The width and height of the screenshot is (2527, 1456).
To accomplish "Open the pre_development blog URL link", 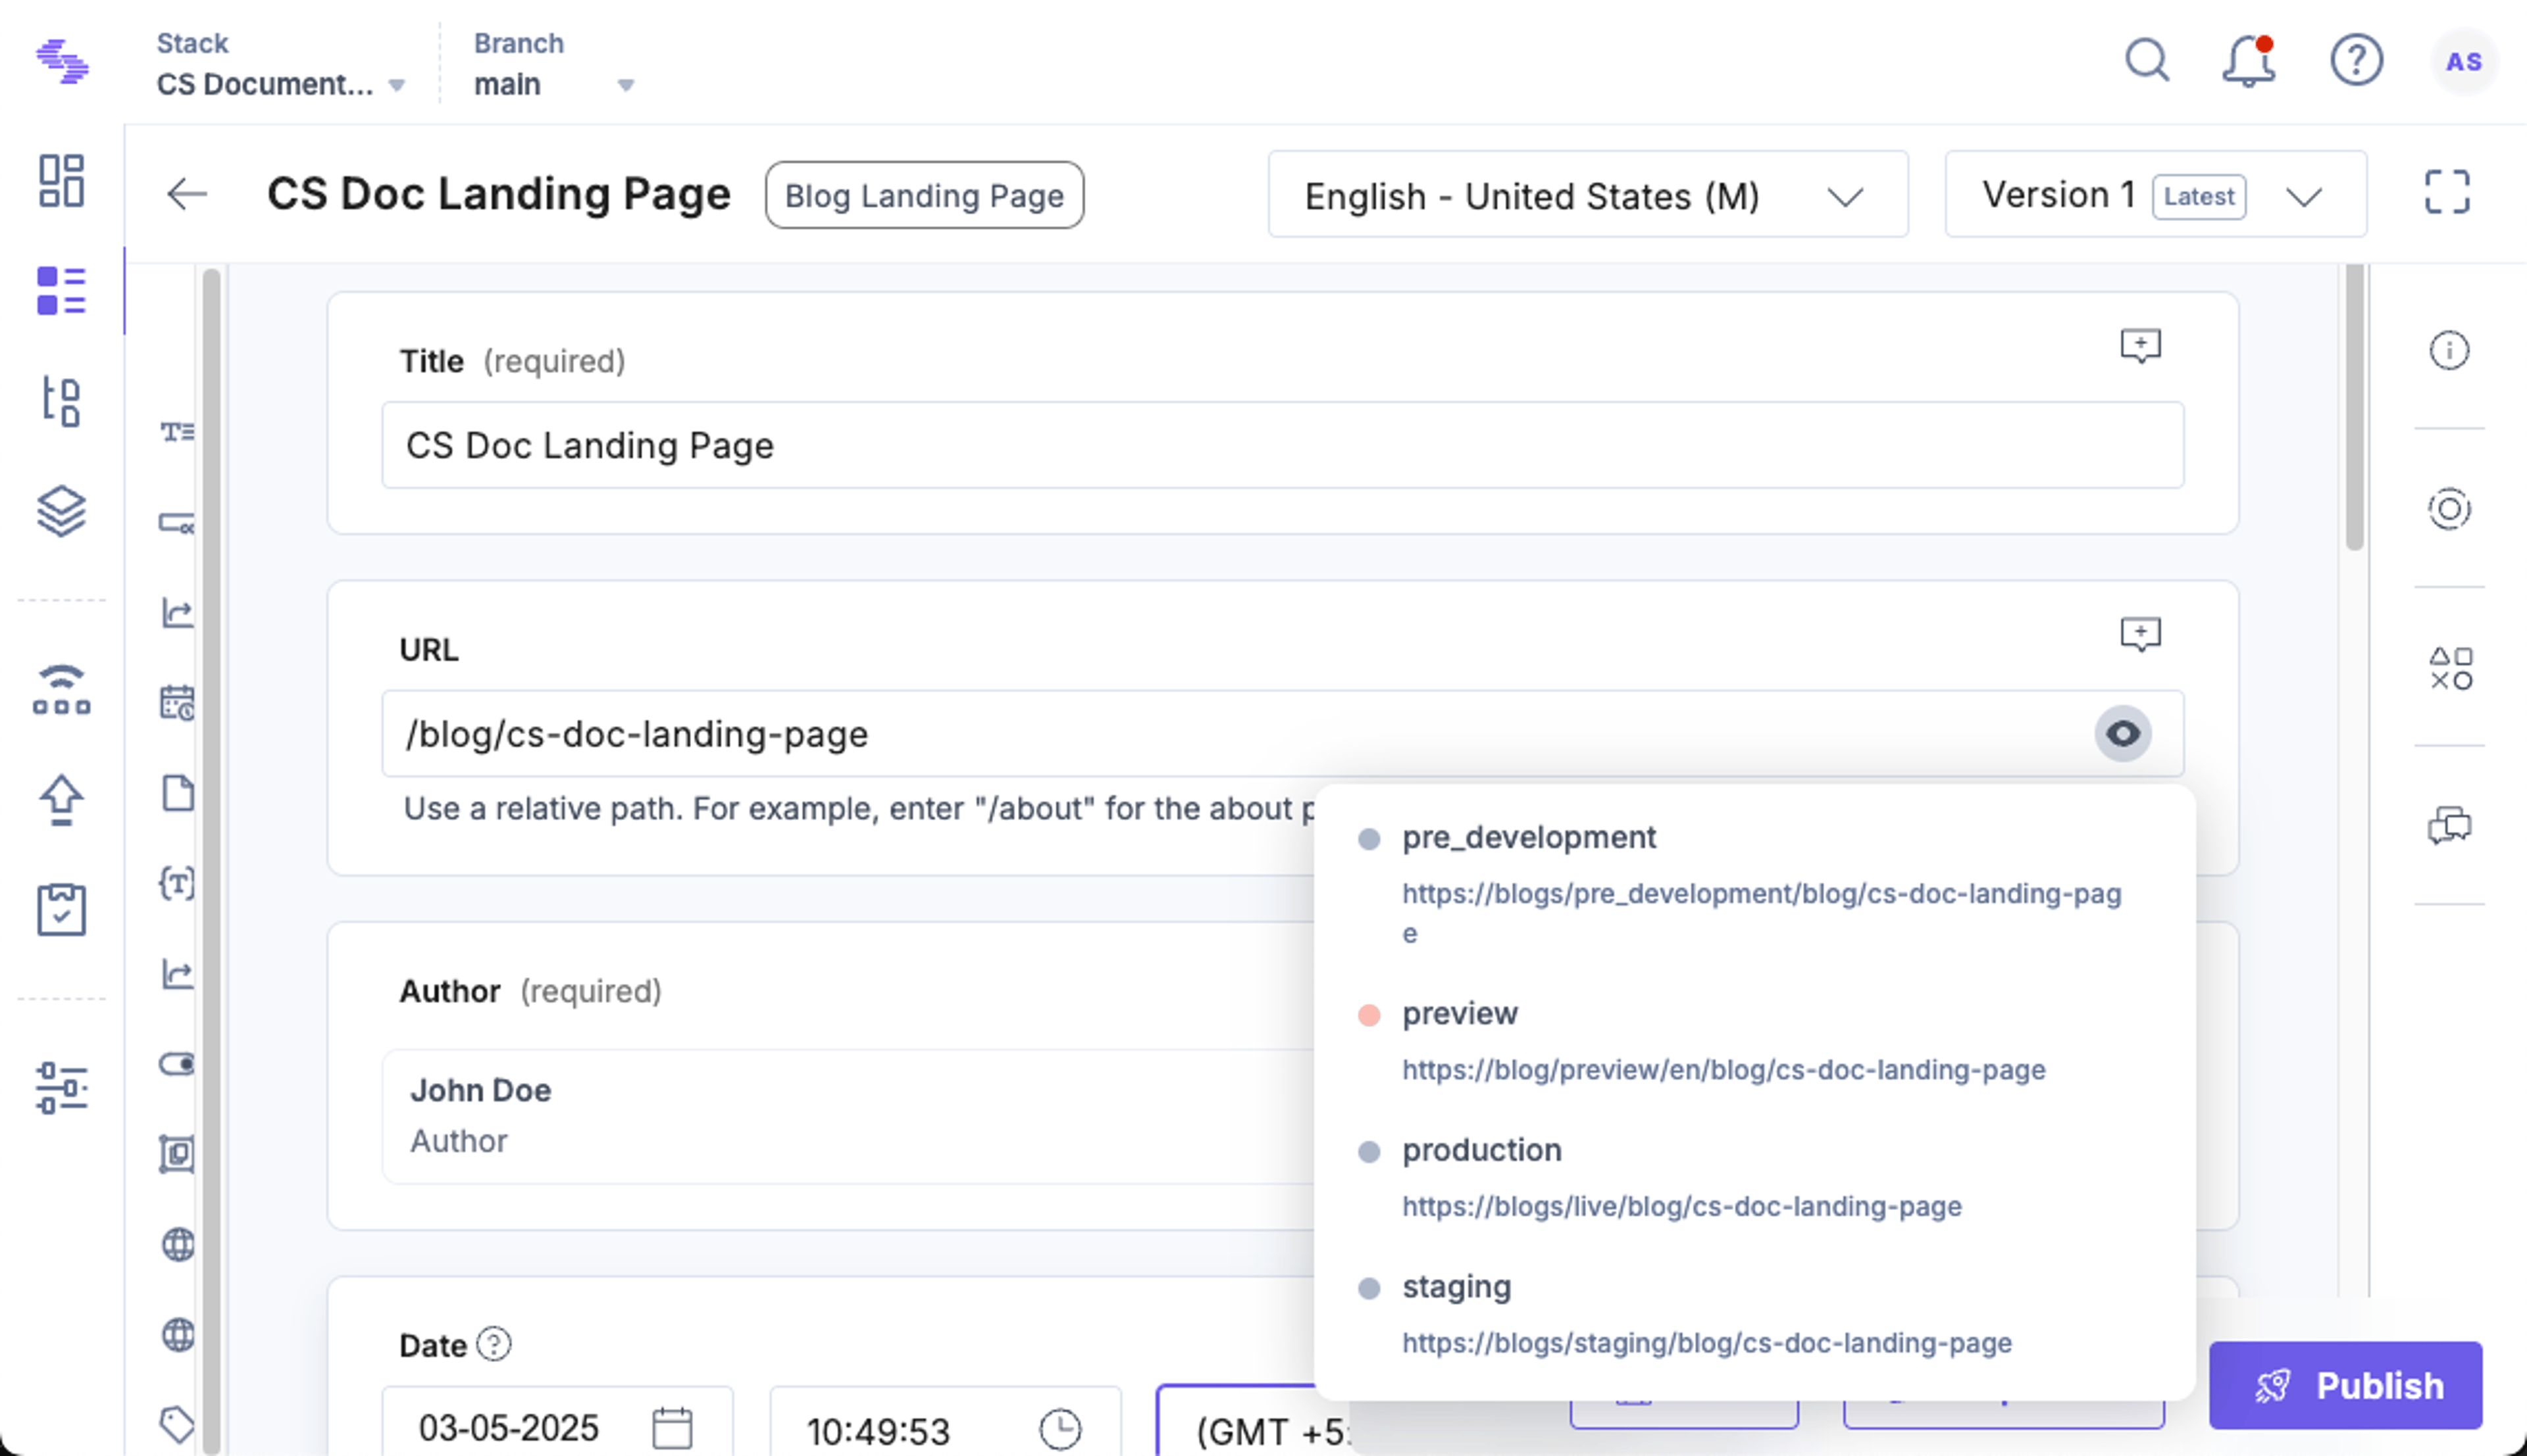I will click(1762, 912).
